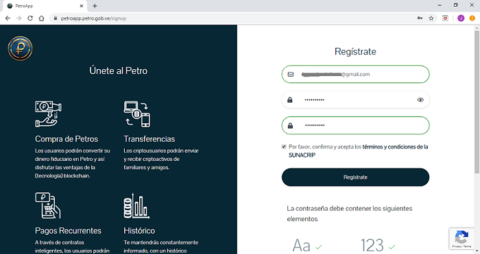480x254 pixels.
Task: Click the Petro coin logo
Action: [x=20, y=49]
